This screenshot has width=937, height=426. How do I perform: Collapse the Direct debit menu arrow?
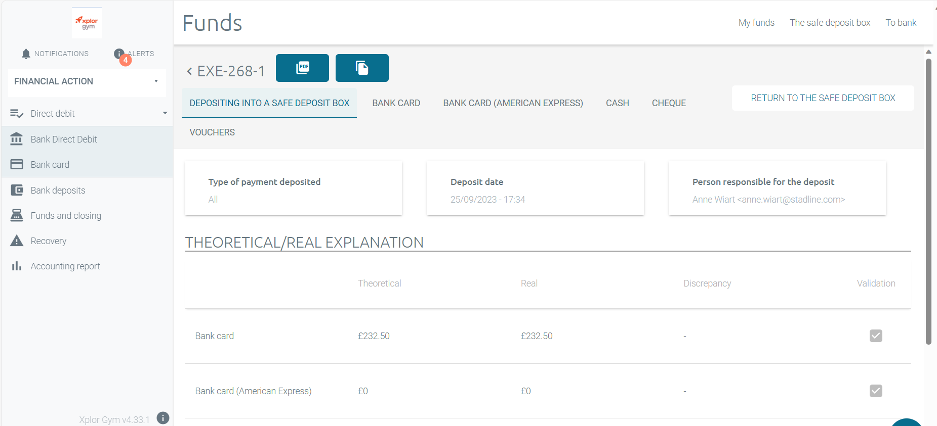[x=165, y=113]
